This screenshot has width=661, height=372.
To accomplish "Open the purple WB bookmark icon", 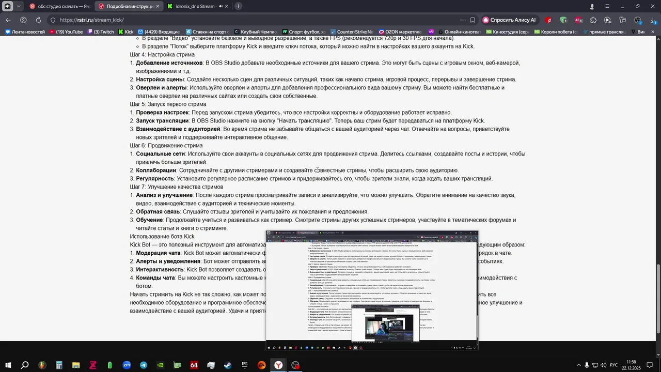I will pyautogui.click(x=431, y=32).
